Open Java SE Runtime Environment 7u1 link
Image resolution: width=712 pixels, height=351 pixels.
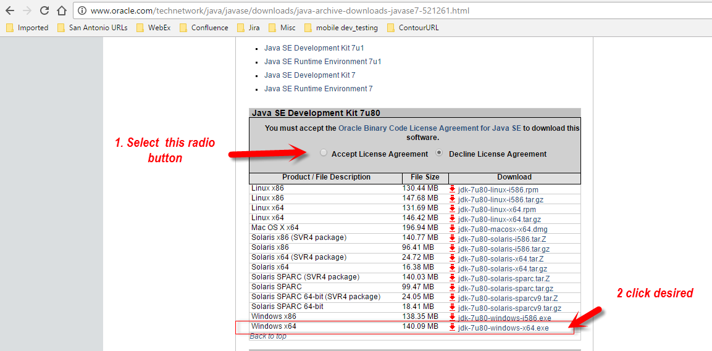[x=322, y=61]
